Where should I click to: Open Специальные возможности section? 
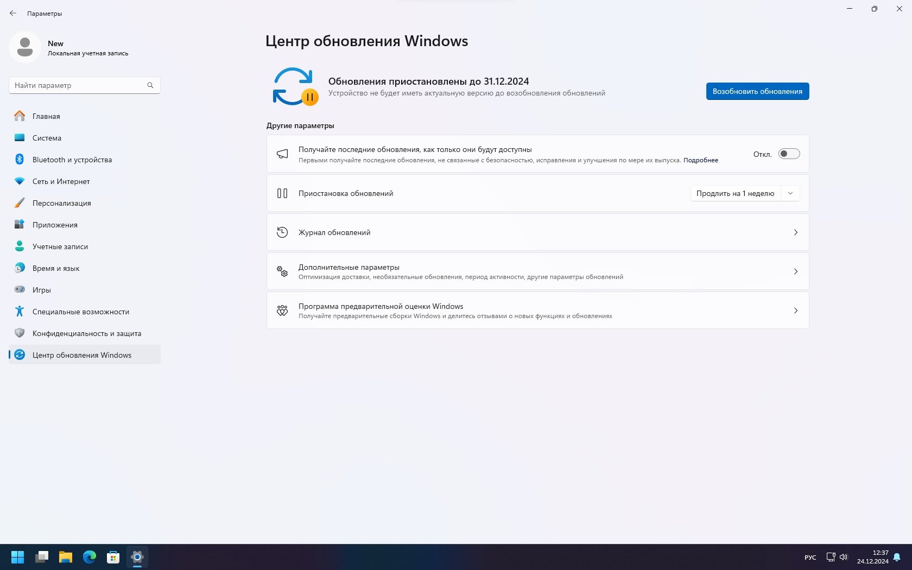[85, 312]
